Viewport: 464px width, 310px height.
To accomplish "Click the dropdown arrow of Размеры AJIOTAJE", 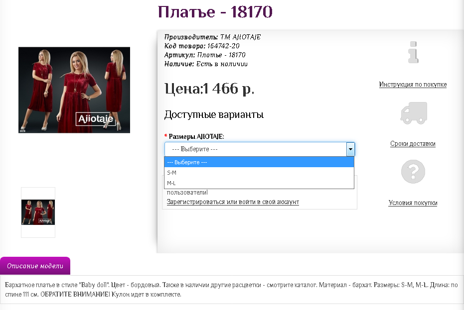I will click(x=350, y=149).
